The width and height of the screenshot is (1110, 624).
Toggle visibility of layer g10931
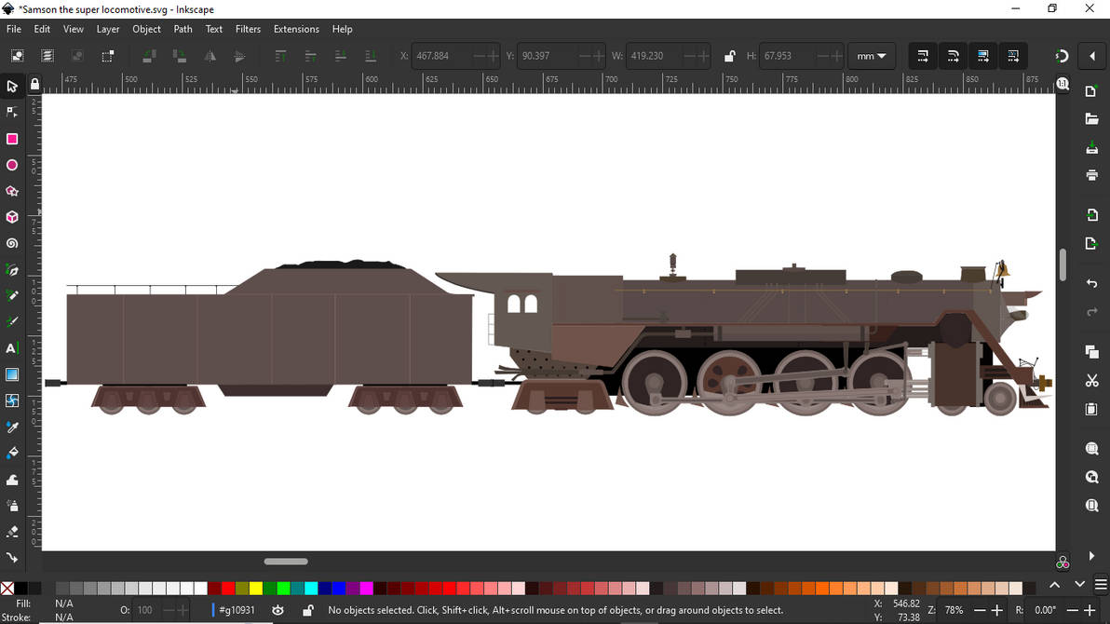coord(277,610)
